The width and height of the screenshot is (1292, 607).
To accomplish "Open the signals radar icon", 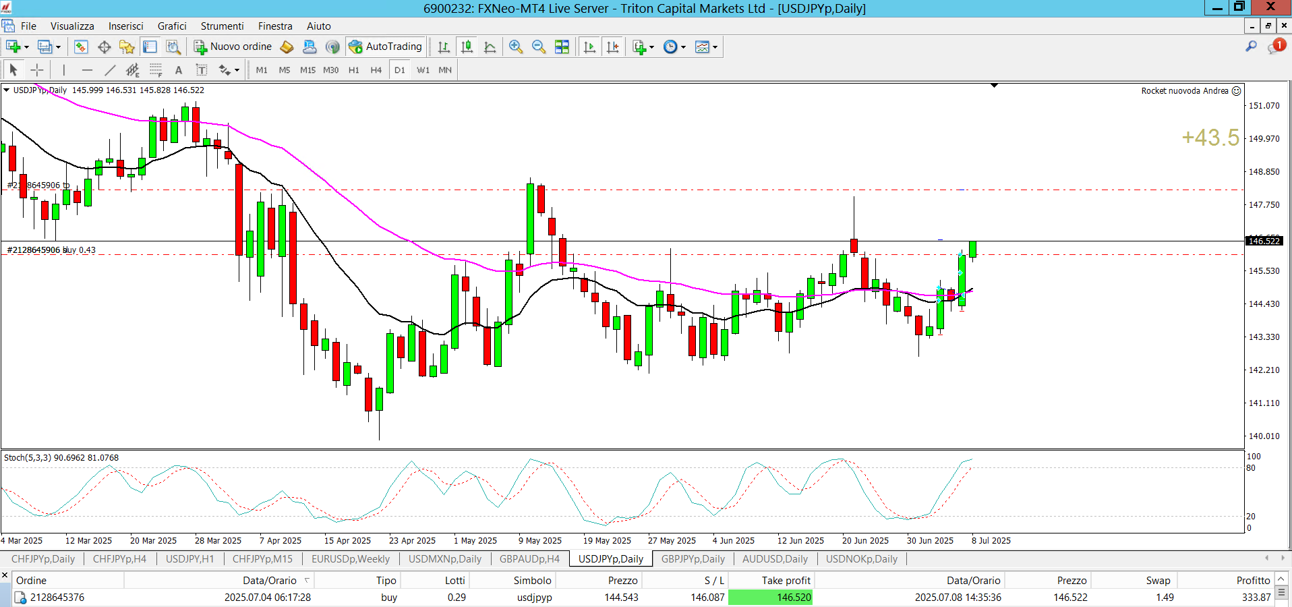I will pos(332,47).
